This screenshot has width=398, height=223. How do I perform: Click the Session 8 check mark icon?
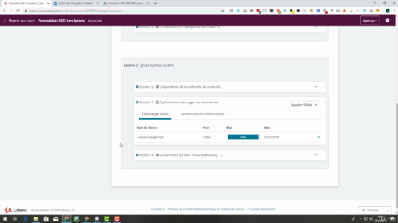coord(137,155)
